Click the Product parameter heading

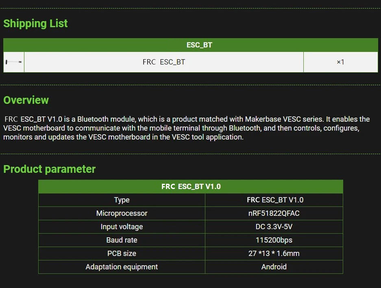[49, 169]
